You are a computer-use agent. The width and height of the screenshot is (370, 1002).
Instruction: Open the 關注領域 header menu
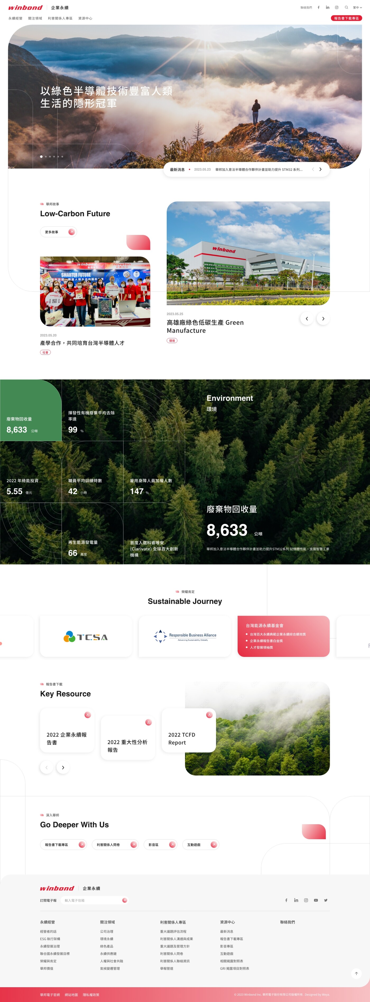[x=35, y=18]
